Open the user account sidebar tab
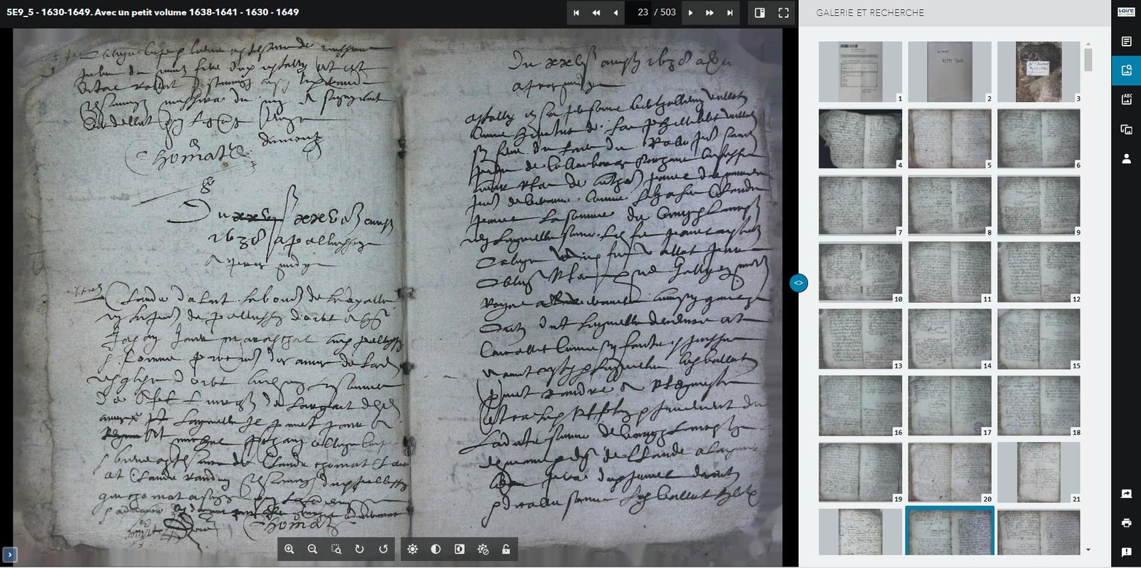The height and width of the screenshot is (568, 1141). [x=1126, y=158]
